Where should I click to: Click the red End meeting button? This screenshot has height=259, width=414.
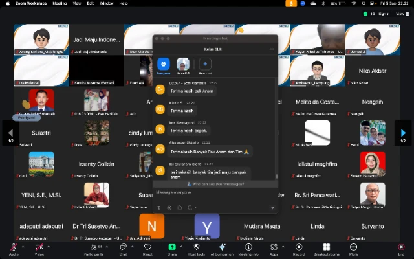tap(401, 247)
